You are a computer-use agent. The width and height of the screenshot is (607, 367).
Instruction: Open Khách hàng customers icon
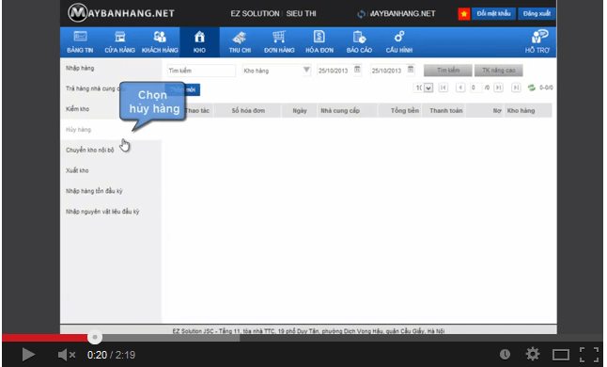click(160, 37)
